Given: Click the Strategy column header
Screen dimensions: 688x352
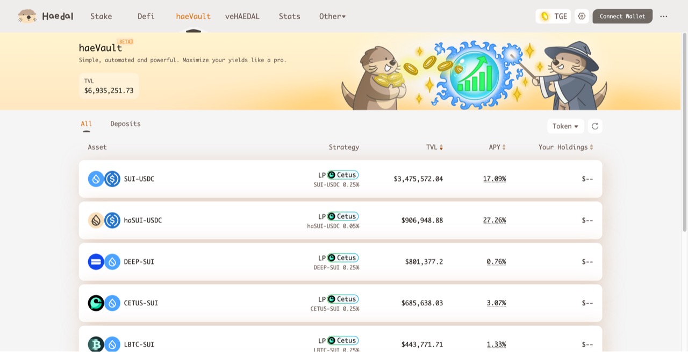Looking at the screenshot, I should click(344, 147).
